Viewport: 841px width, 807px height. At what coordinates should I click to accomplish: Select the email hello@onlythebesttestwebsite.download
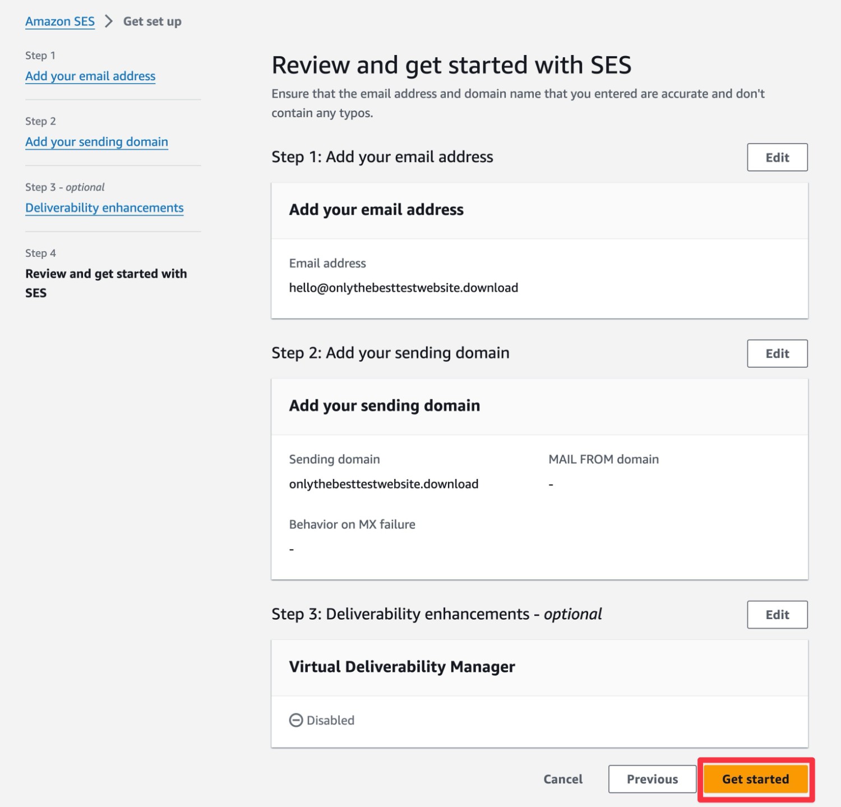coord(404,288)
